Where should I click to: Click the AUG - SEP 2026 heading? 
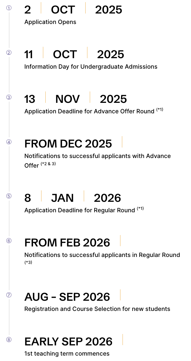click(67, 297)
